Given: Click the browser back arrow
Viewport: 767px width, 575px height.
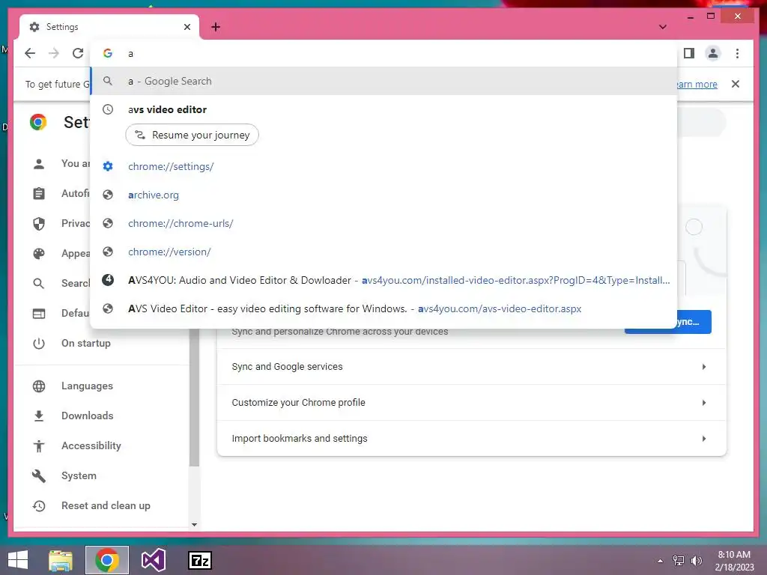Looking at the screenshot, I should pos(30,53).
